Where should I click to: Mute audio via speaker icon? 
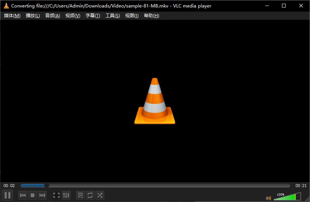click(268, 198)
